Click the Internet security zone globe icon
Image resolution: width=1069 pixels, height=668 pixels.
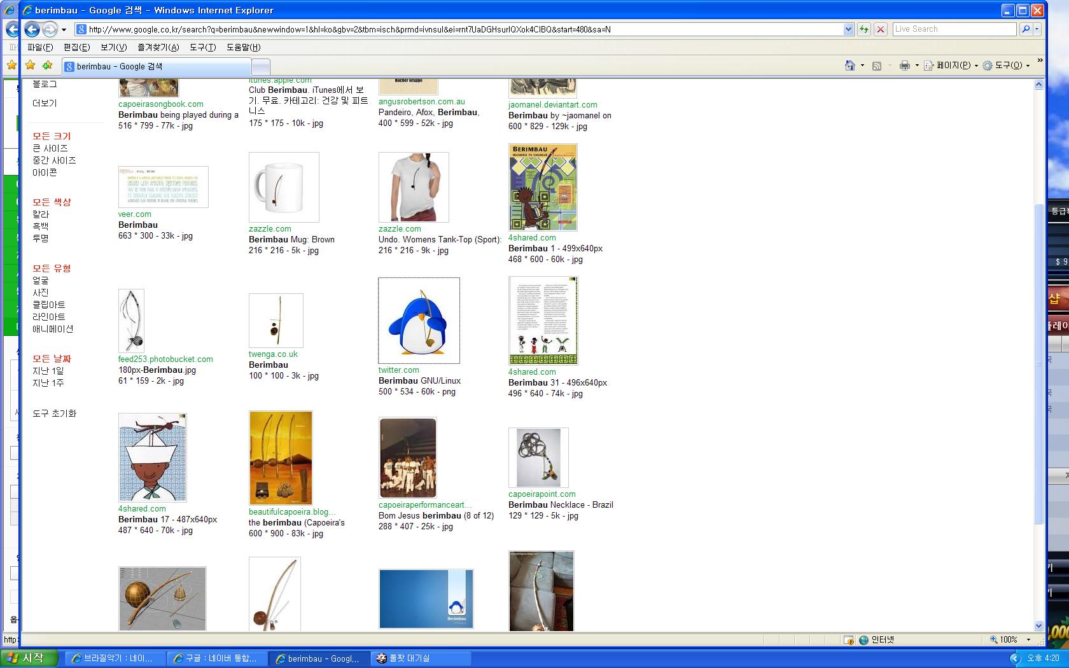863,640
